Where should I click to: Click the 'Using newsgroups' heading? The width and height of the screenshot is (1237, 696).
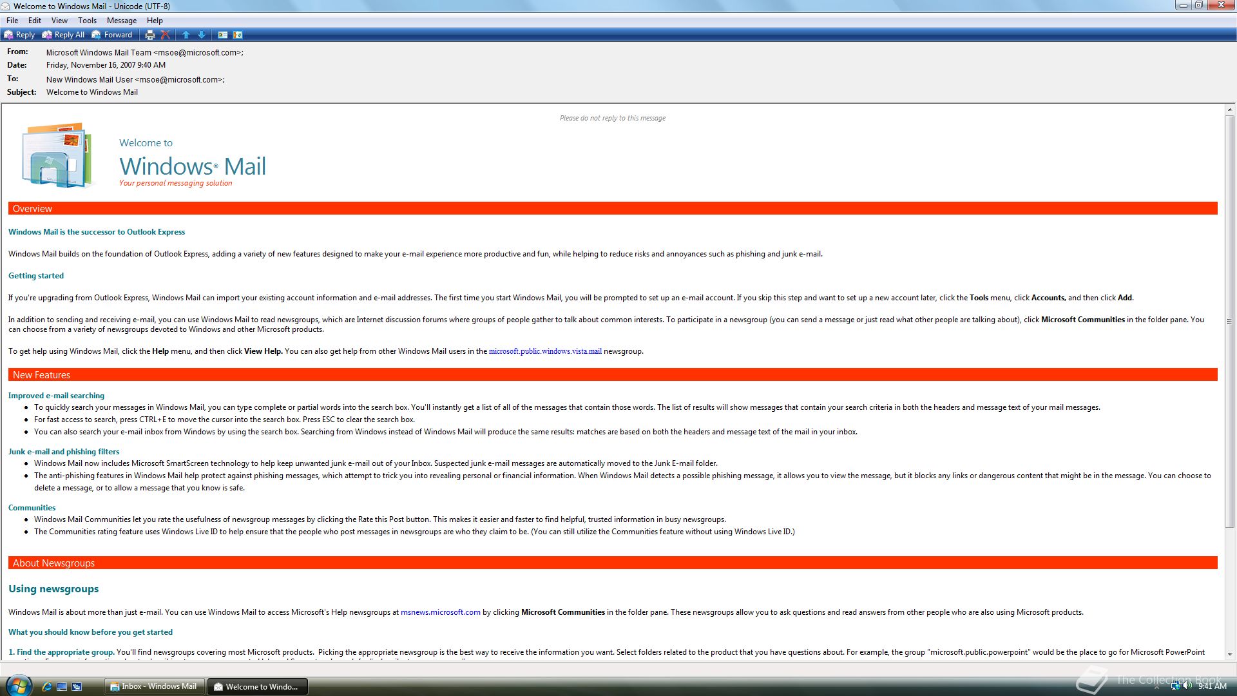[53, 589]
